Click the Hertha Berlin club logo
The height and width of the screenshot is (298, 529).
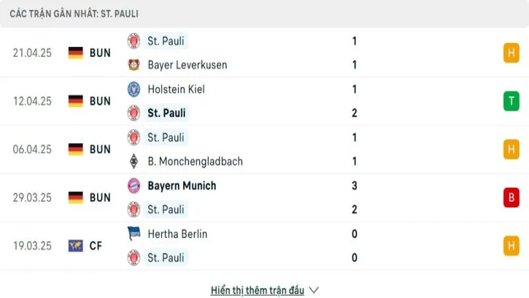click(x=134, y=234)
